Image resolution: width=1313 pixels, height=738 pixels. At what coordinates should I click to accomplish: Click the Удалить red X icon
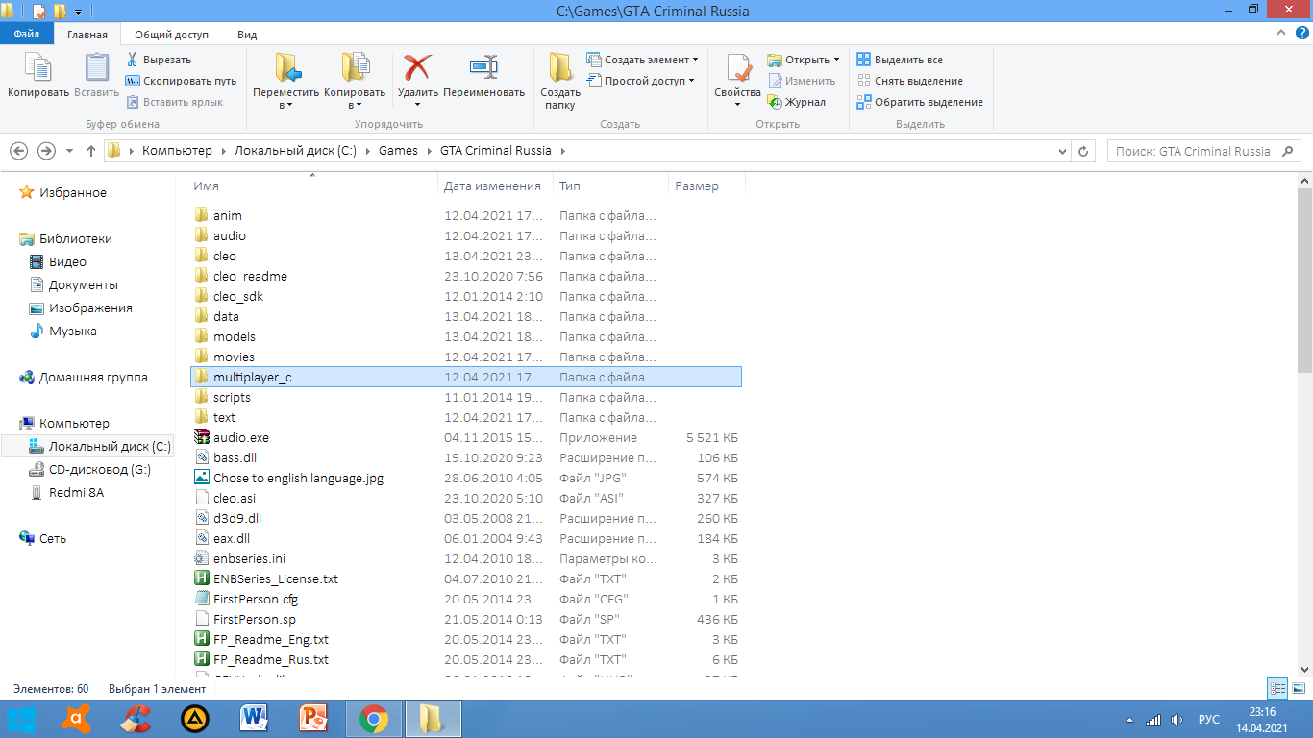click(x=417, y=67)
